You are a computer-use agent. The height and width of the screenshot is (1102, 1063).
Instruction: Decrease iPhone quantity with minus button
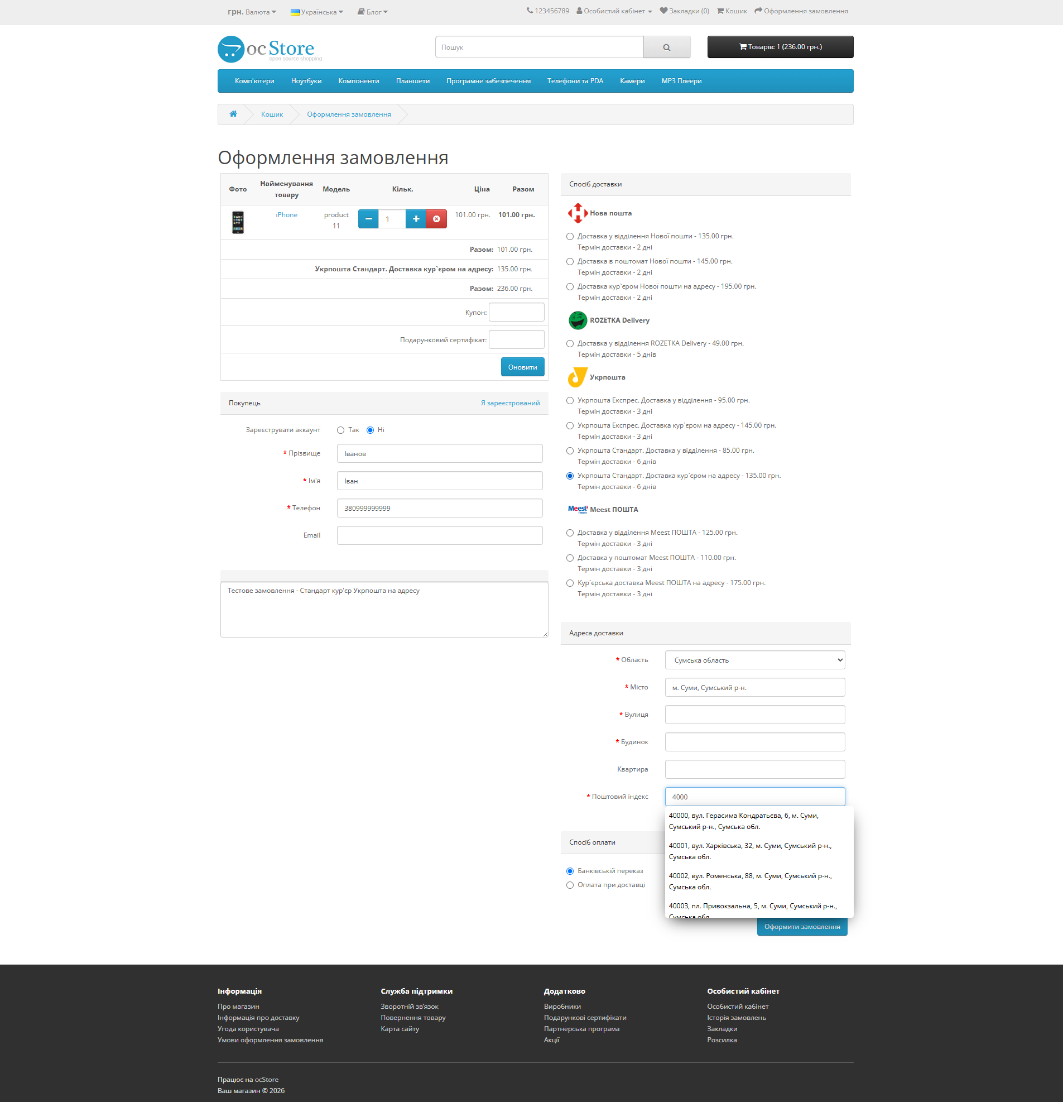(x=368, y=219)
